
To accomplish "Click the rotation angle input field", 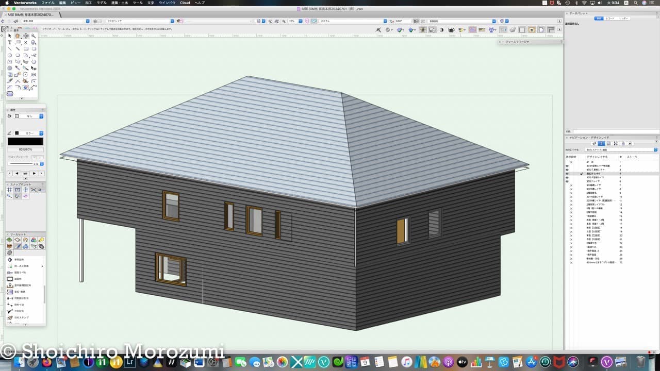I will pyautogui.click(x=402, y=21).
